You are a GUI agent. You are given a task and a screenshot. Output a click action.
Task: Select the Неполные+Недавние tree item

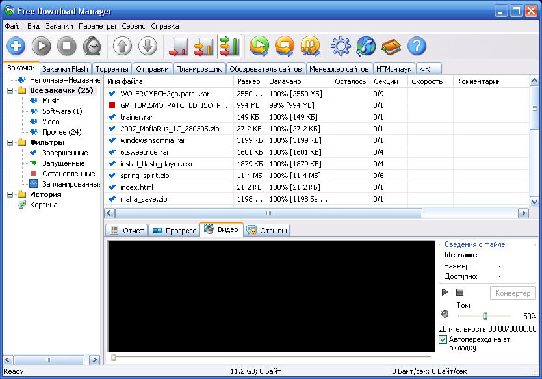(x=64, y=80)
